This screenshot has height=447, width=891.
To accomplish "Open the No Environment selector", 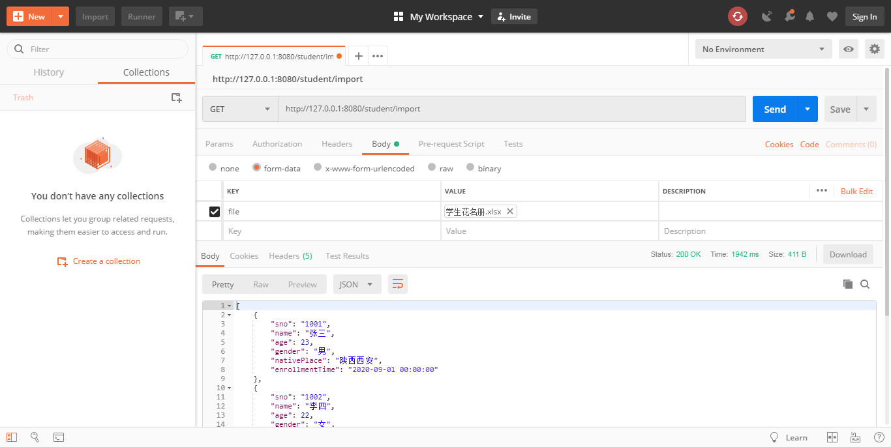I will click(763, 49).
